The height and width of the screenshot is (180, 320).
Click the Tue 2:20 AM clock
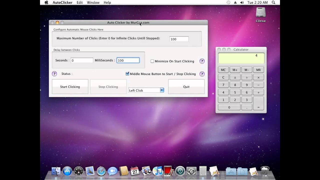pyautogui.click(x=257, y=2)
